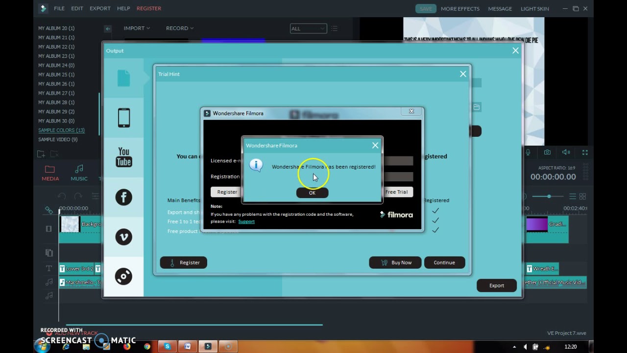Select MY ALBUM 20 (1)

[56, 28]
